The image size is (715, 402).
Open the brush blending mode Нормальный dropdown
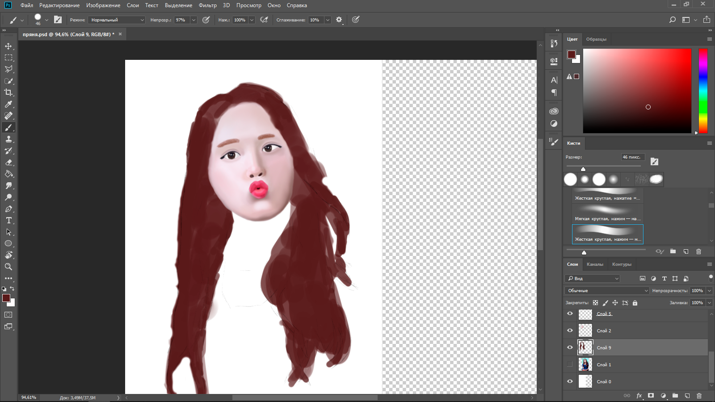tap(117, 20)
